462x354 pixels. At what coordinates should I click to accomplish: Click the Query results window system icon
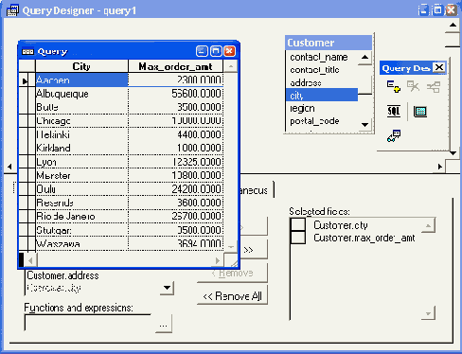pyautogui.click(x=27, y=51)
